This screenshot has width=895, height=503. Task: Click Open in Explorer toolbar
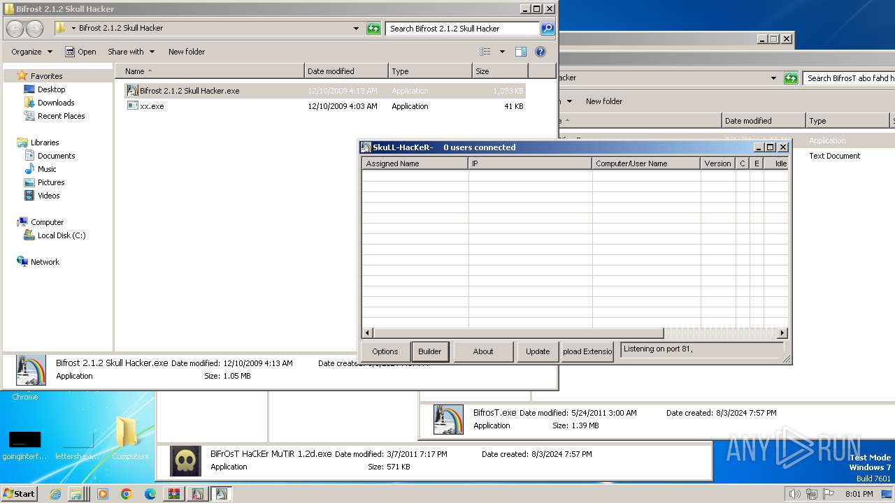pos(80,52)
